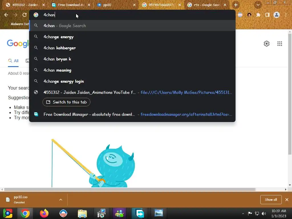Open the computer setup taskbar icon

(102, 213)
